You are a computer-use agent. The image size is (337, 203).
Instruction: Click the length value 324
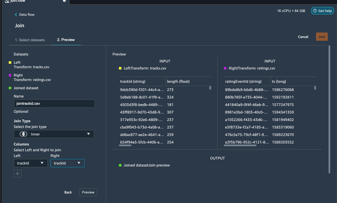(x=170, y=97)
